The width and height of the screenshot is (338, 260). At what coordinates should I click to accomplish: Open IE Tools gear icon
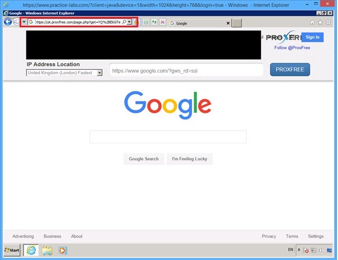[x=328, y=22]
